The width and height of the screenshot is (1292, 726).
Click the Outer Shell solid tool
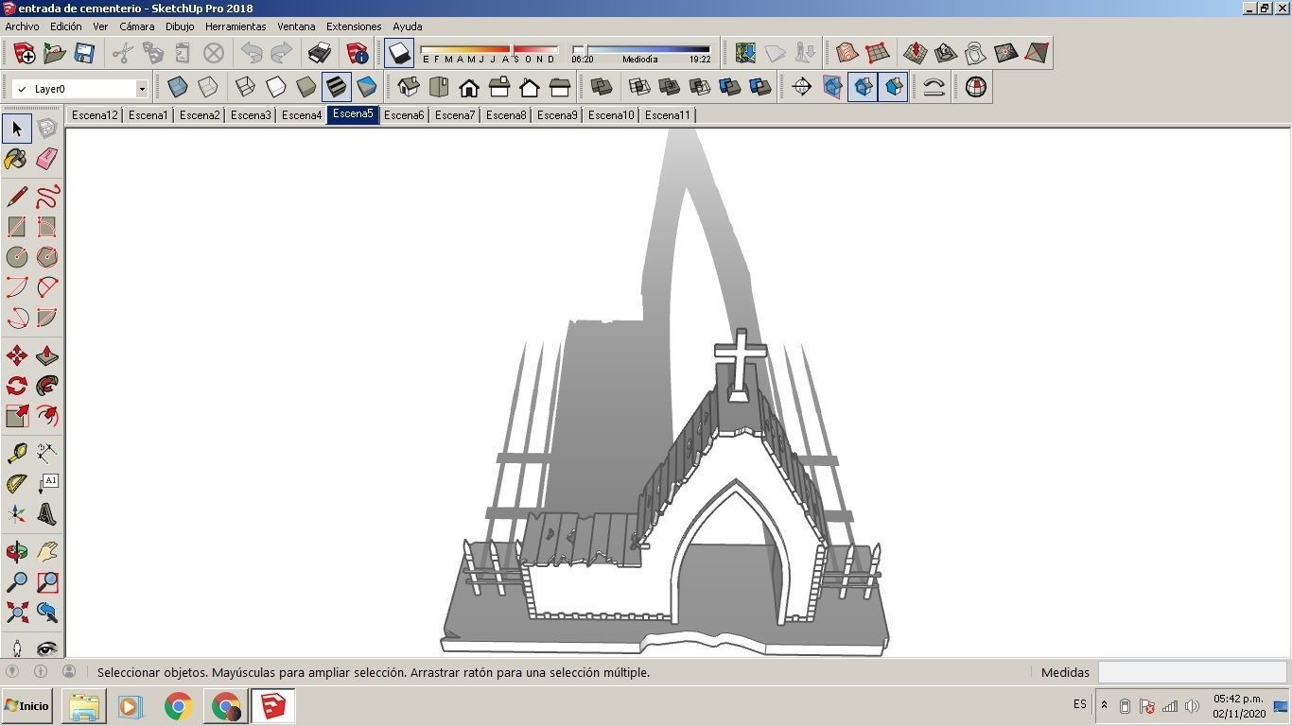[x=602, y=87]
